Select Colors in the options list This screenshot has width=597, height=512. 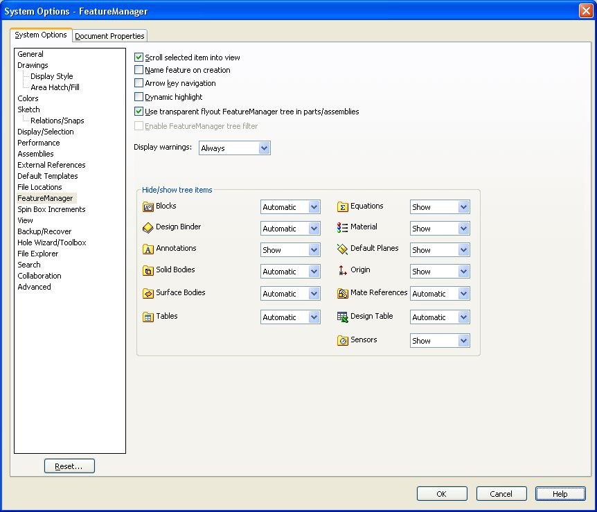[28, 98]
